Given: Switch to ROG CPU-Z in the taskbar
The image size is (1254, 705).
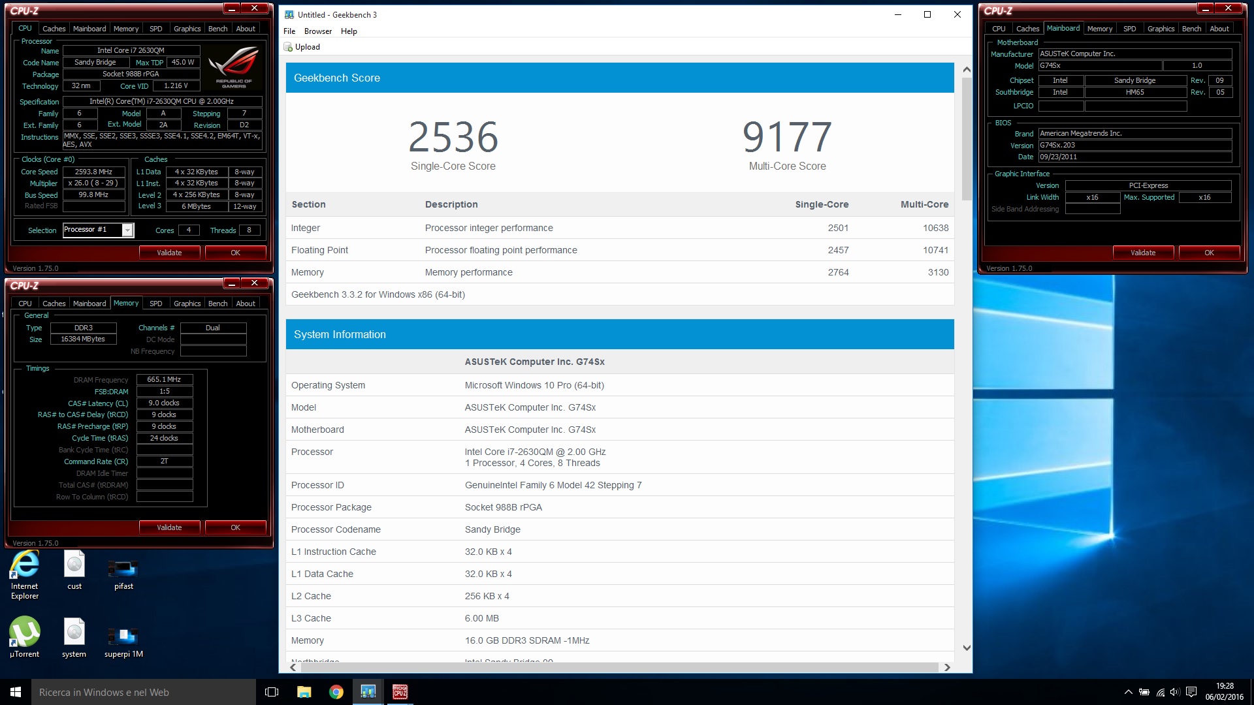Looking at the screenshot, I should (x=400, y=692).
